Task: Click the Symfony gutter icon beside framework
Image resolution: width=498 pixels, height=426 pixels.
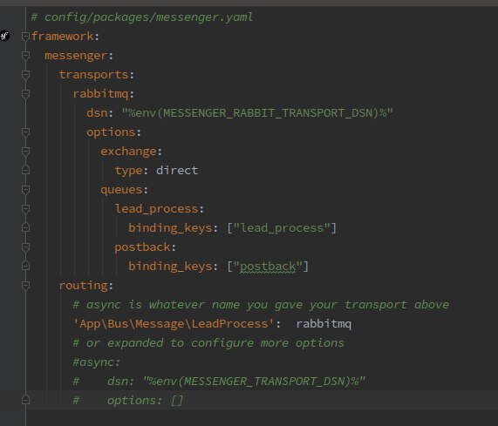Action: click(4, 36)
